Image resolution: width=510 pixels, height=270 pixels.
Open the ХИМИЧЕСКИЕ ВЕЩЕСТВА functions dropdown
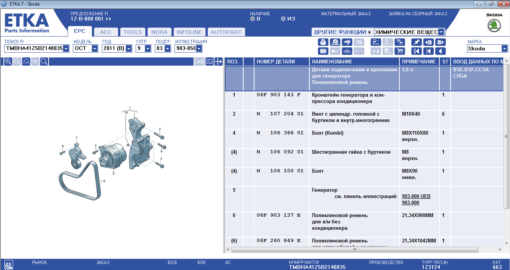441,32
